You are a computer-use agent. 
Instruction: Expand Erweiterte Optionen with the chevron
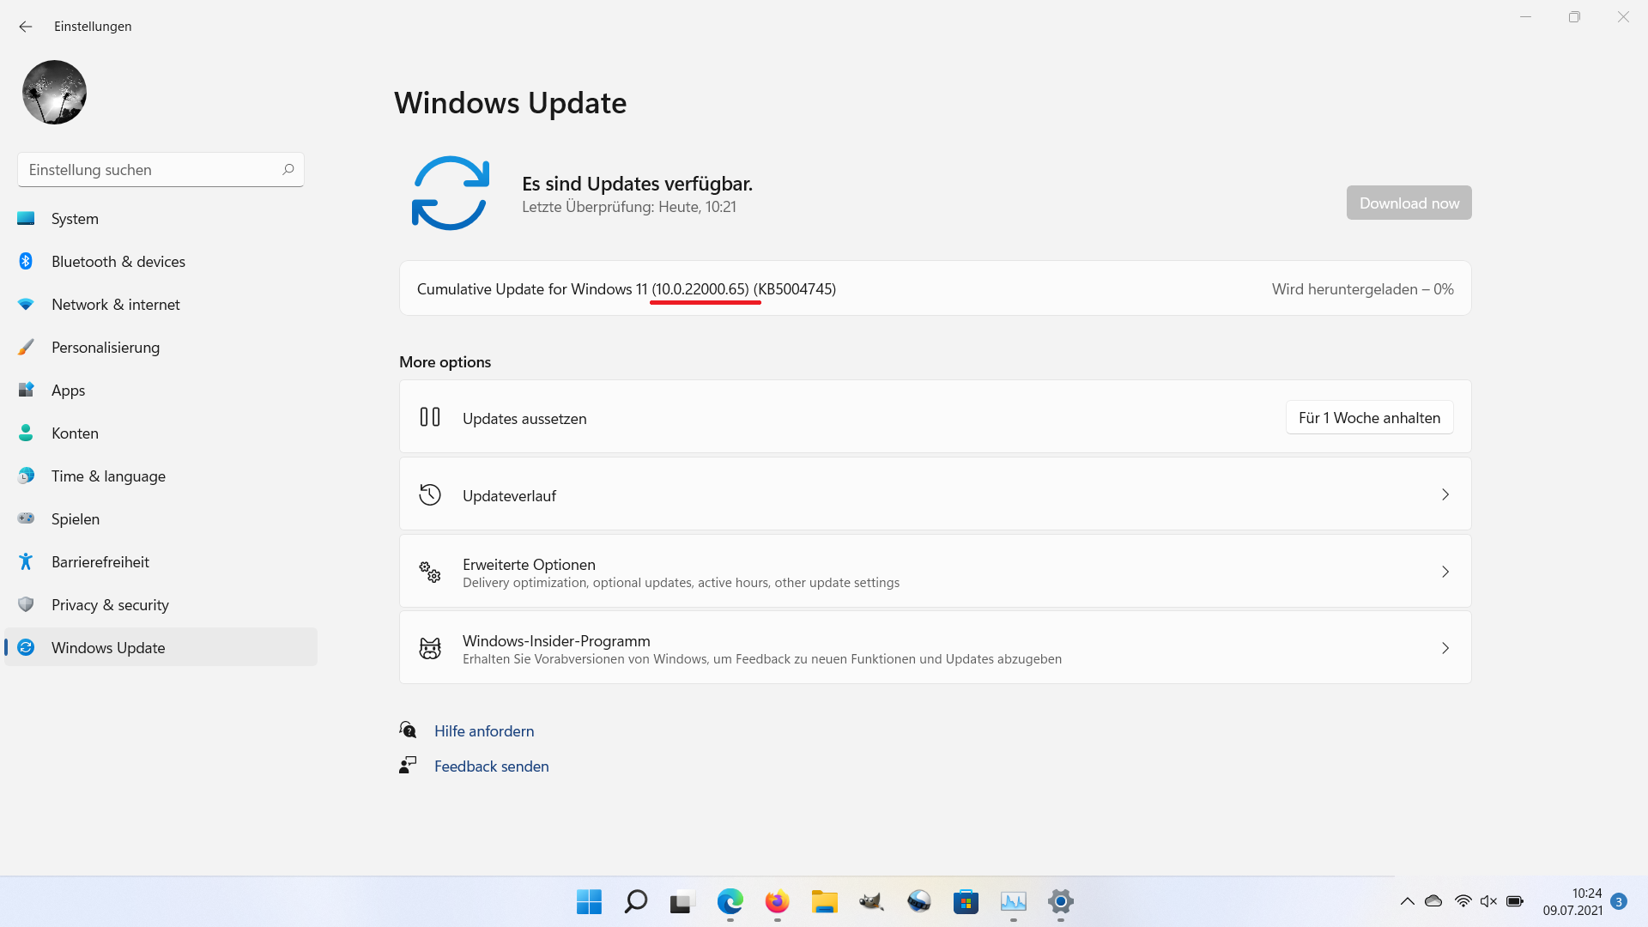coord(1445,573)
